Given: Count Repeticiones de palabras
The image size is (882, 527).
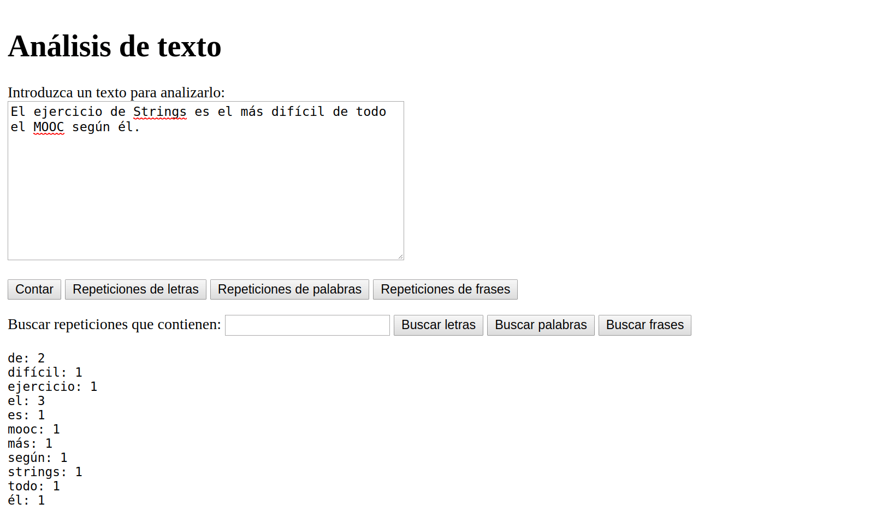Looking at the screenshot, I should [289, 290].
